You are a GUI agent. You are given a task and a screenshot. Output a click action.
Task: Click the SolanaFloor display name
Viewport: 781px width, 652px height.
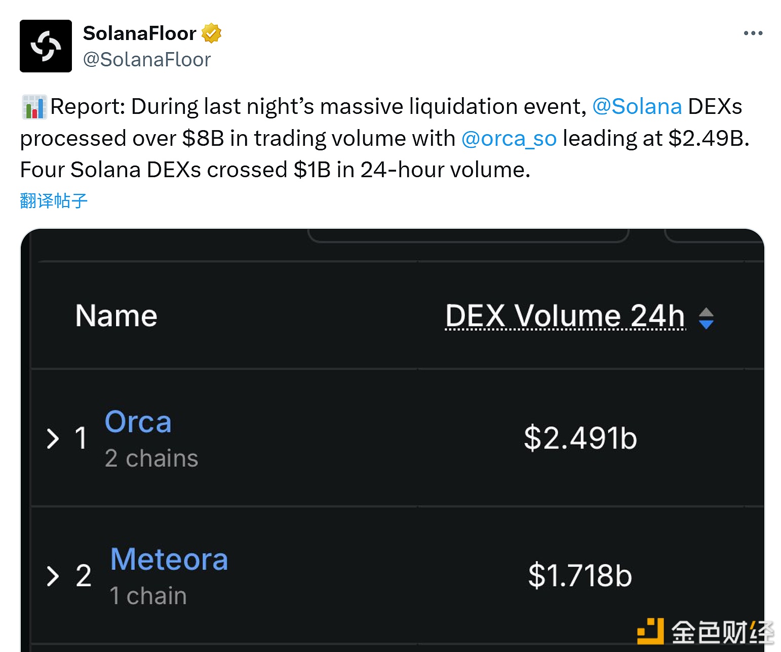click(x=139, y=33)
